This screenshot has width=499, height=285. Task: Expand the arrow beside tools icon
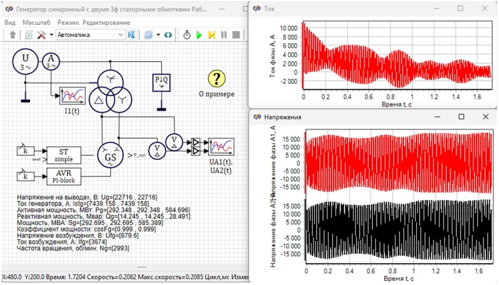51,35
